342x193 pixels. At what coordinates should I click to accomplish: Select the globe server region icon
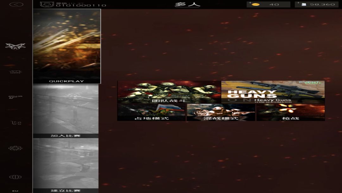(x=15, y=177)
